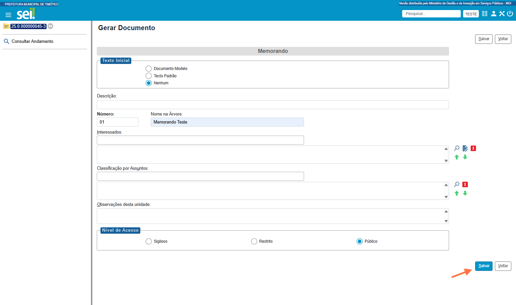516x305 pixels.
Task: Set access level to Sigiloso
Action: pos(149,241)
